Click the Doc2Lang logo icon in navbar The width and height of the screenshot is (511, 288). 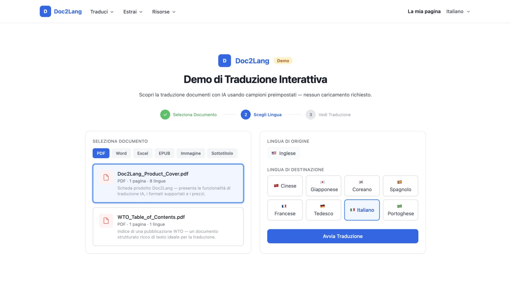pos(45,11)
